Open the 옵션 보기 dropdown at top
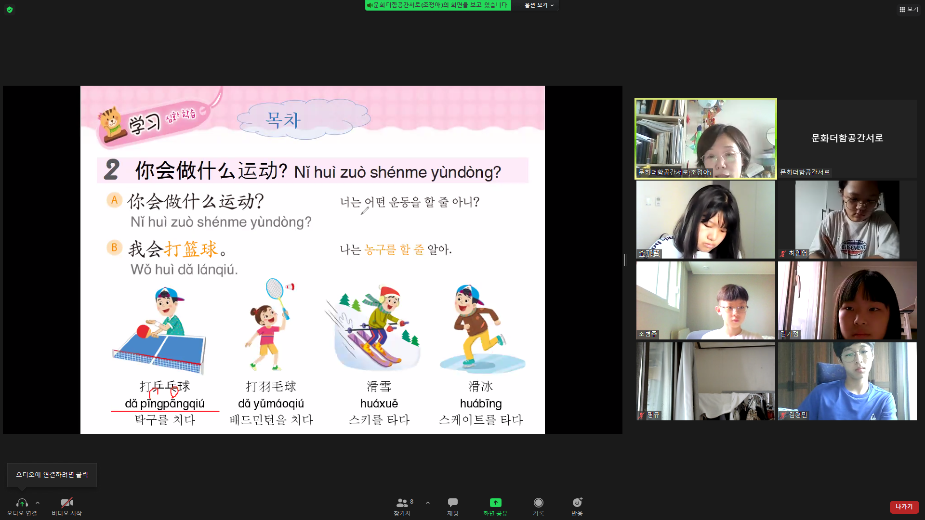 click(539, 5)
